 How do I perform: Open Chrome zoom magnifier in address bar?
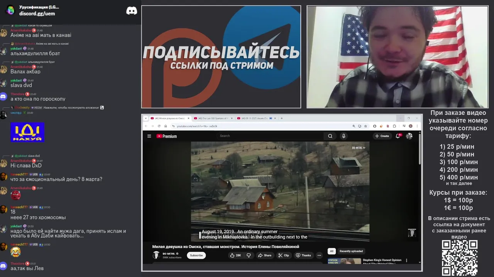point(354,126)
